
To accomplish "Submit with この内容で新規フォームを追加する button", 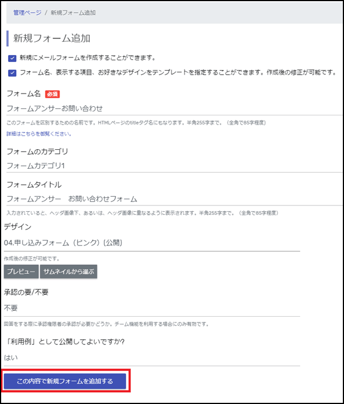I will (x=65, y=381).
